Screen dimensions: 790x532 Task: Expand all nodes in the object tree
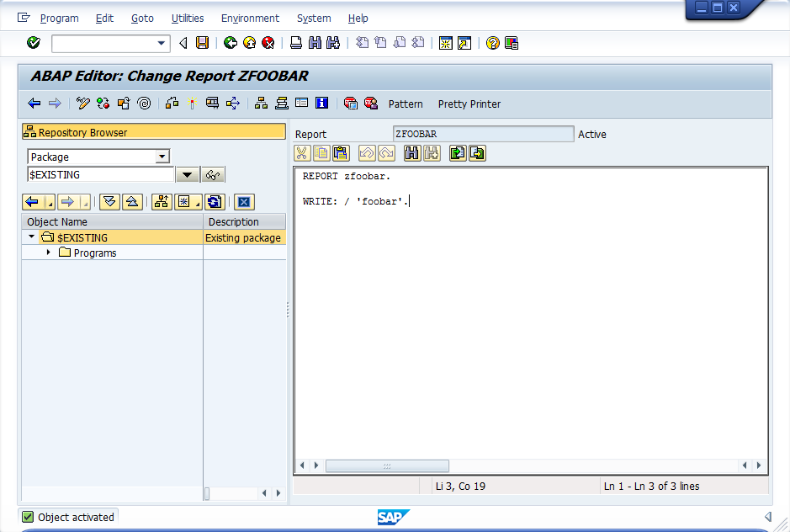109,202
